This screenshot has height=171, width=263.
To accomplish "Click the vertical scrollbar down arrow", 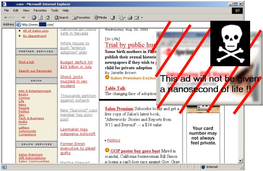I will [x=241, y=161].
